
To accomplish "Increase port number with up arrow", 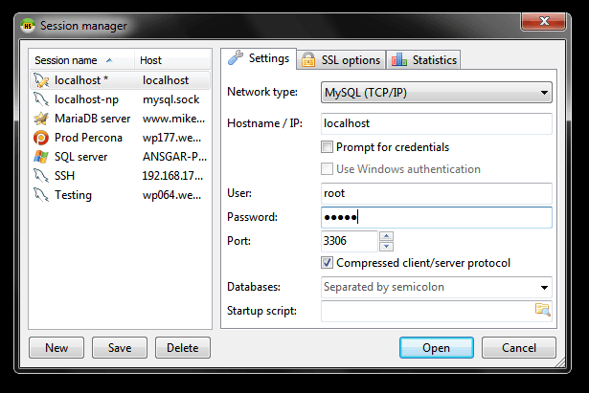I will tap(386, 236).
